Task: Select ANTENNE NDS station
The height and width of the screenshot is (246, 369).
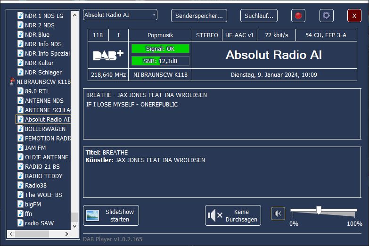Action: pyautogui.click(x=44, y=100)
